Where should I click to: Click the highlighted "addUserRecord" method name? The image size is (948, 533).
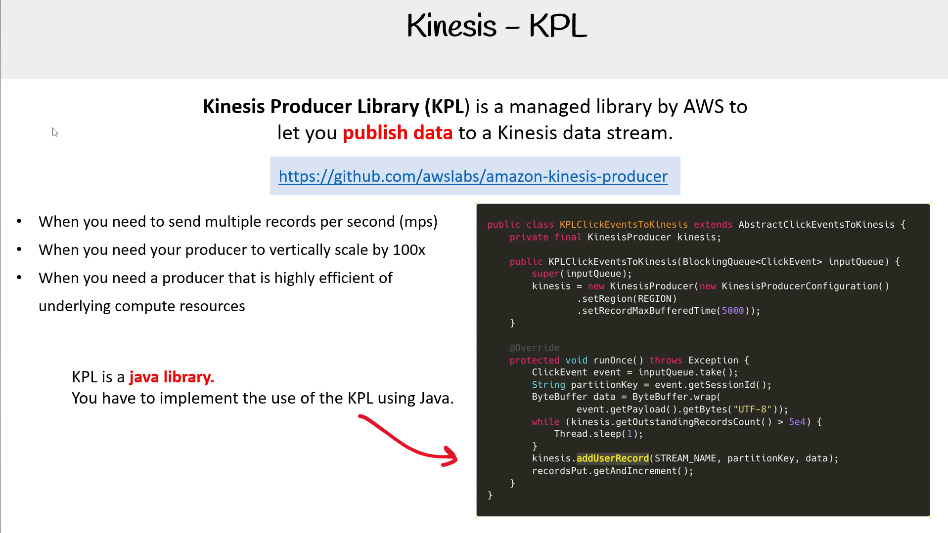click(x=613, y=458)
